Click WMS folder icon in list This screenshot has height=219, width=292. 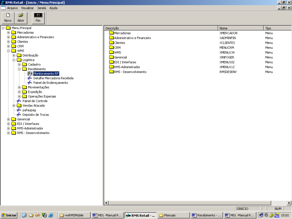tap(111, 52)
